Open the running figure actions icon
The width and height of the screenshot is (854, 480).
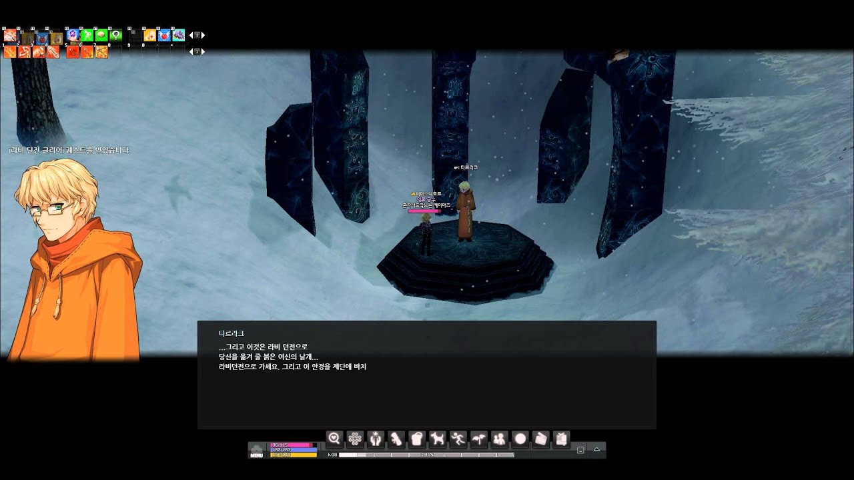[x=458, y=439]
